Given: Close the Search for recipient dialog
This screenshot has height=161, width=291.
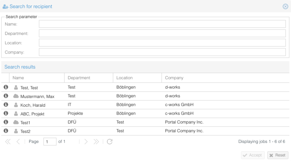Looking at the screenshot, I should (286, 7).
